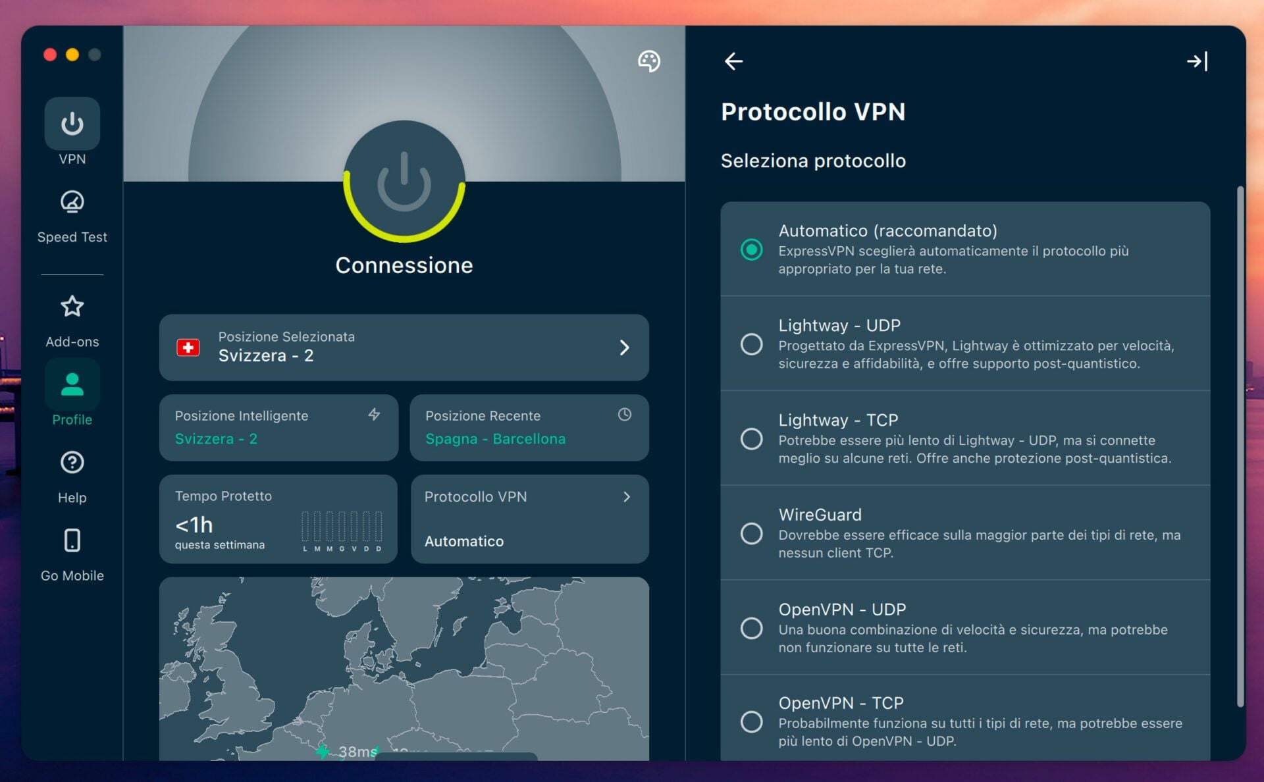
Task: Open Profile person icon
Action: click(72, 384)
